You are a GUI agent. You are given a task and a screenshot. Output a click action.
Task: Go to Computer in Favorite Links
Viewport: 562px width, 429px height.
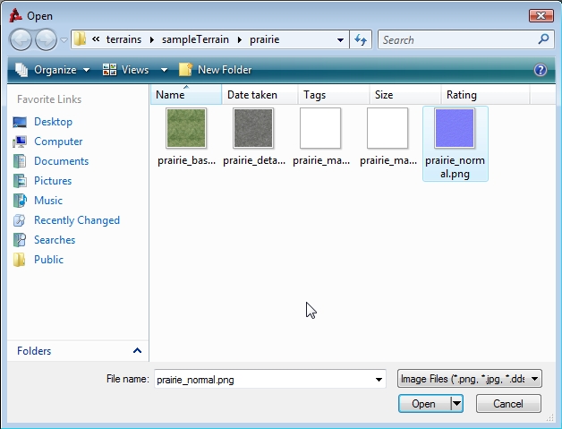(58, 142)
